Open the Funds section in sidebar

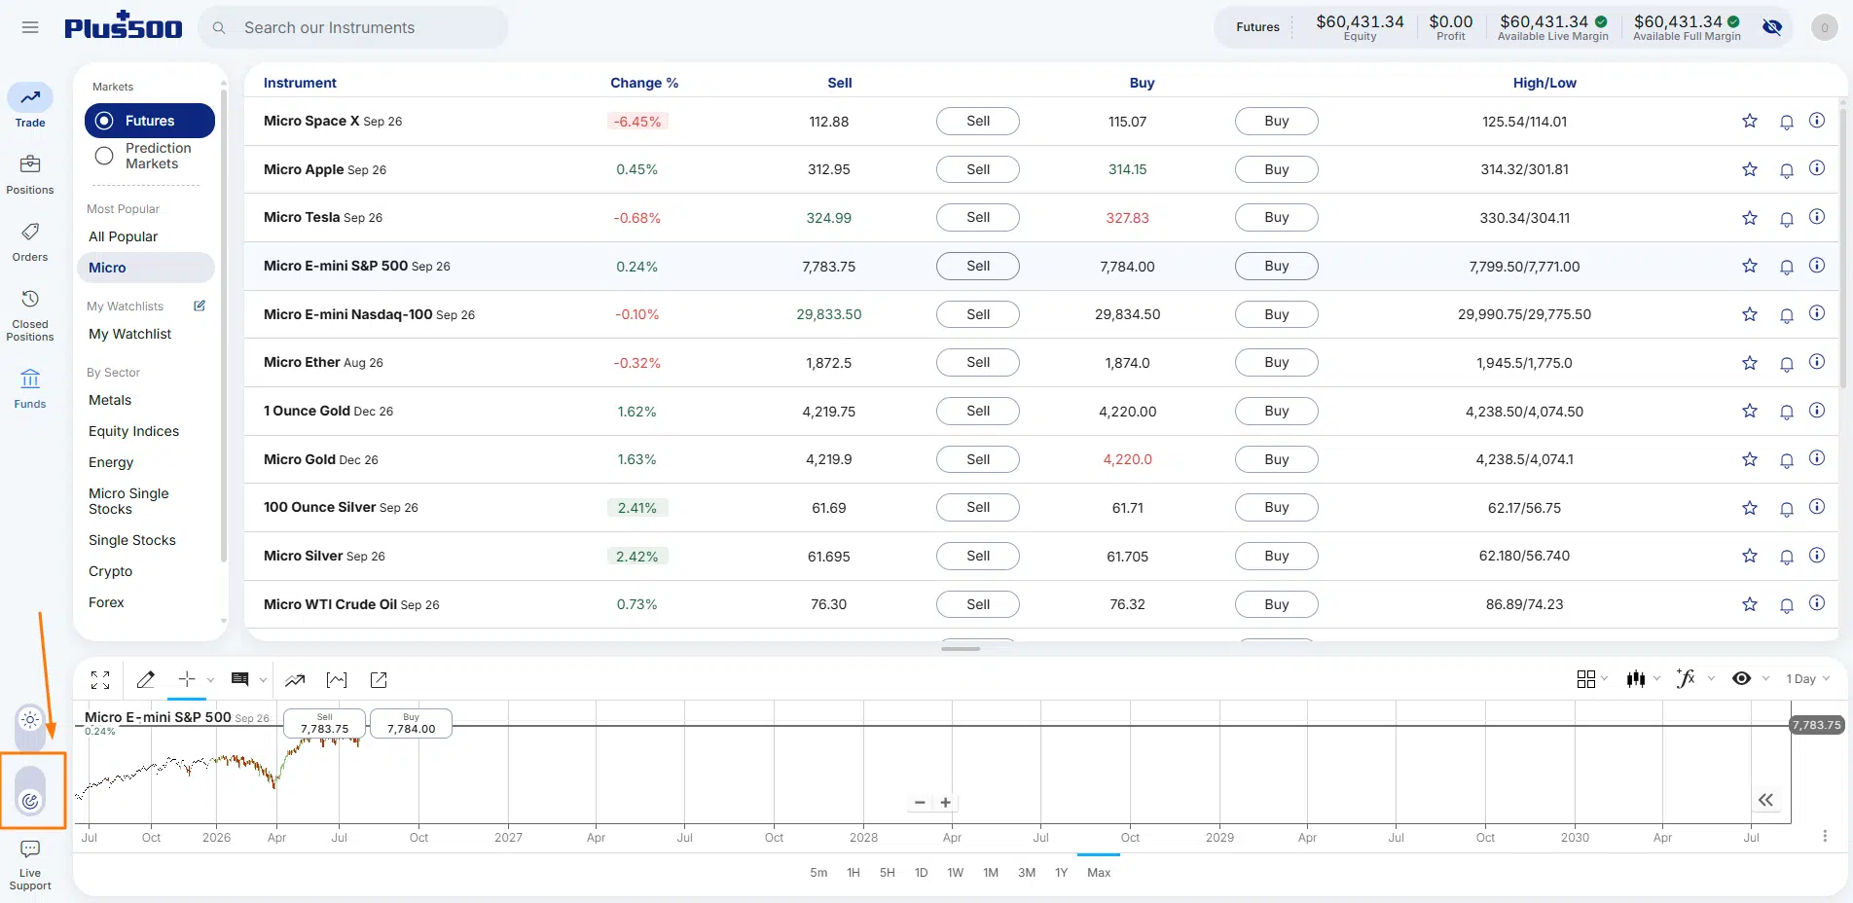tap(30, 388)
